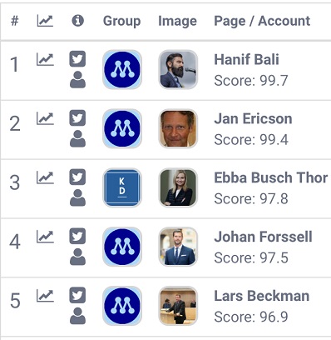Sort by Page / Account column header
Viewport: 331px width, 340px height.
tap(262, 21)
